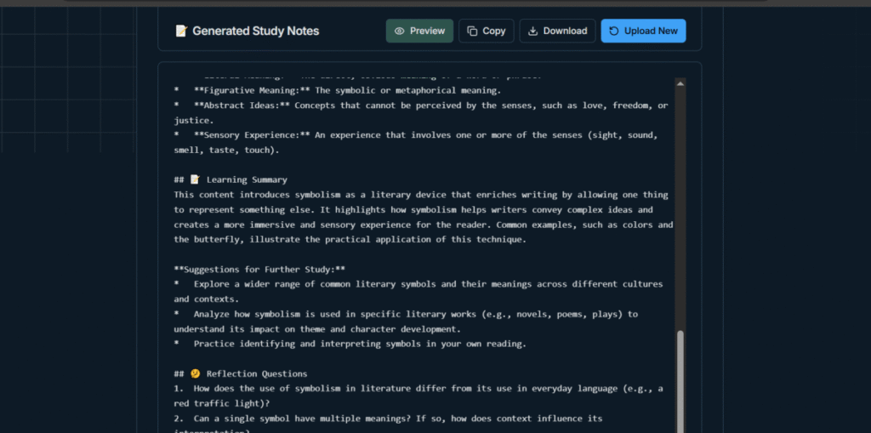
Task: Click the scrollbar up arrow in notes
Action: tap(680, 83)
